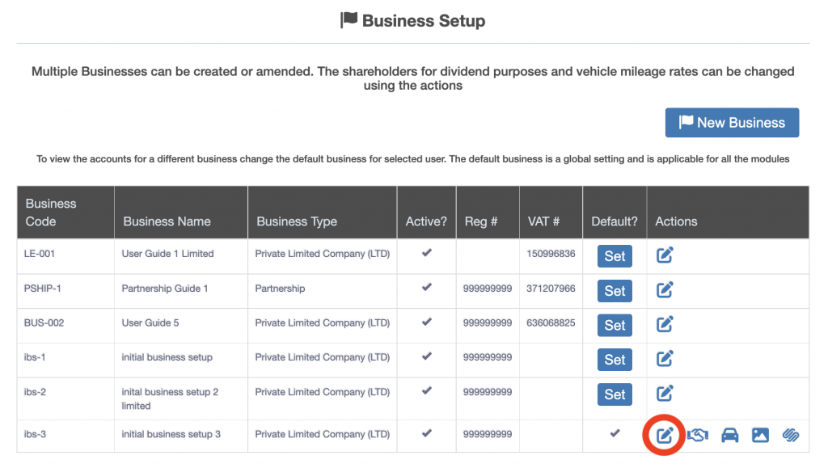Viewport: 828px width, 468px height.
Task: Click the Business Name column header
Action: point(167,221)
